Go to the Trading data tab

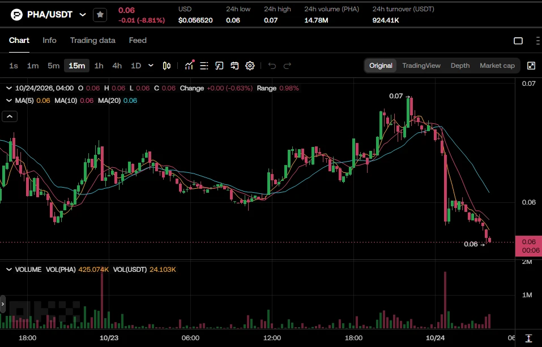[93, 40]
